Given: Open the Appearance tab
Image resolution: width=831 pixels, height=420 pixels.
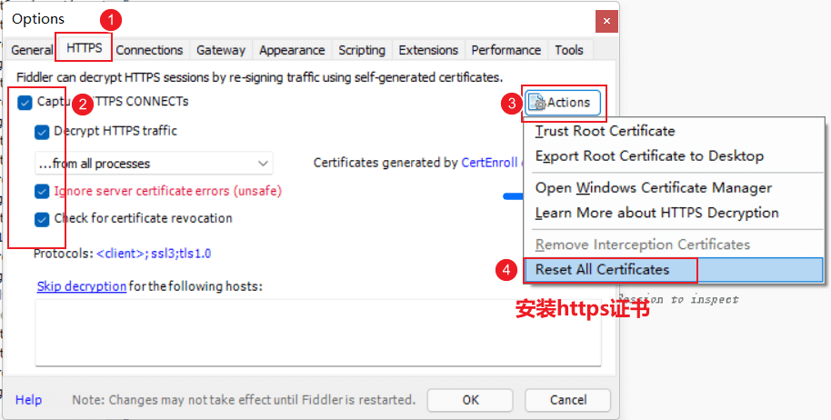Looking at the screenshot, I should [292, 50].
